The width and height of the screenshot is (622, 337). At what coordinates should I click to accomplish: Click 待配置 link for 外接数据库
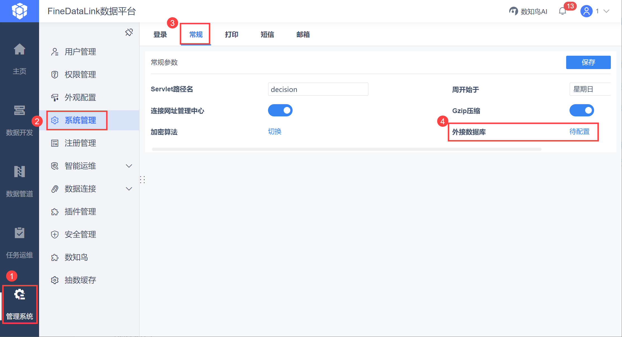(579, 131)
